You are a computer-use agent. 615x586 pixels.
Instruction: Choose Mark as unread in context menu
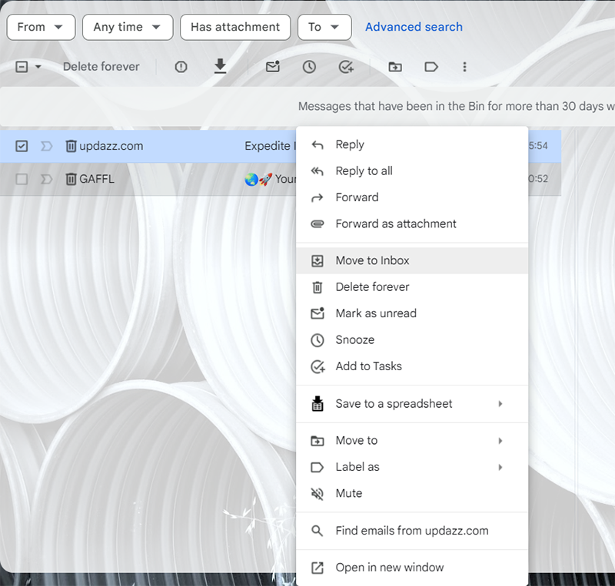pos(412,313)
